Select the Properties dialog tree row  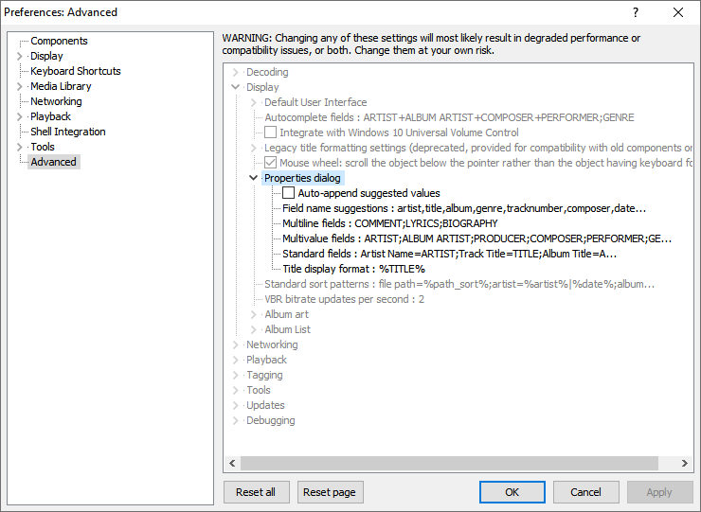point(302,178)
